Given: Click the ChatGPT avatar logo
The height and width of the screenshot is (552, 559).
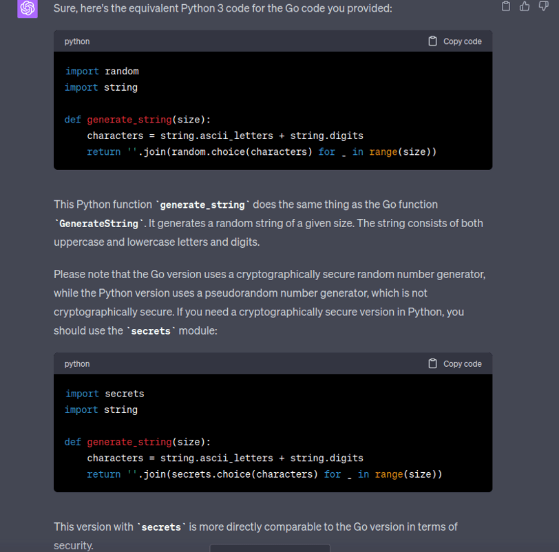Looking at the screenshot, I should pyautogui.click(x=28, y=8).
